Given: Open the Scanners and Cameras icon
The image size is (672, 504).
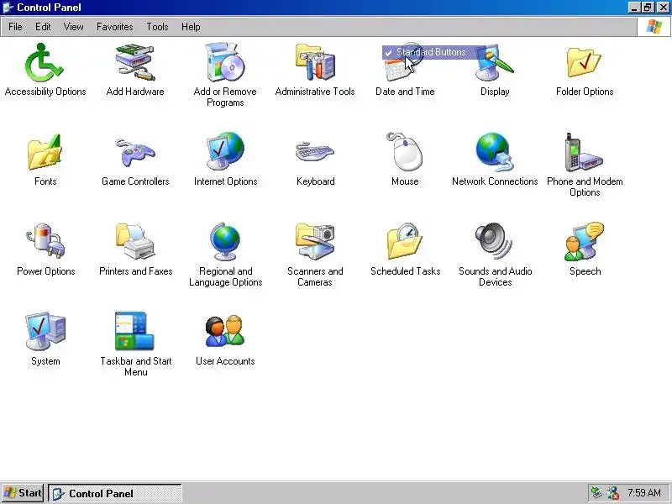Looking at the screenshot, I should (315, 243).
